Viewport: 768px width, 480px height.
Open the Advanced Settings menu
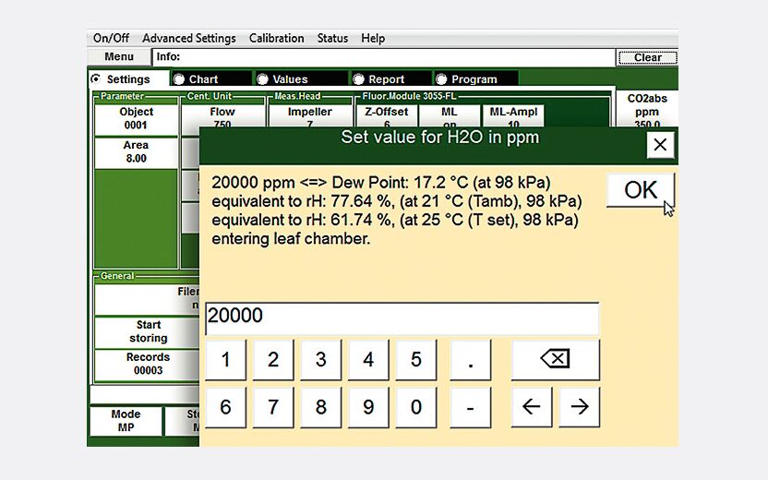pyautogui.click(x=189, y=38)
